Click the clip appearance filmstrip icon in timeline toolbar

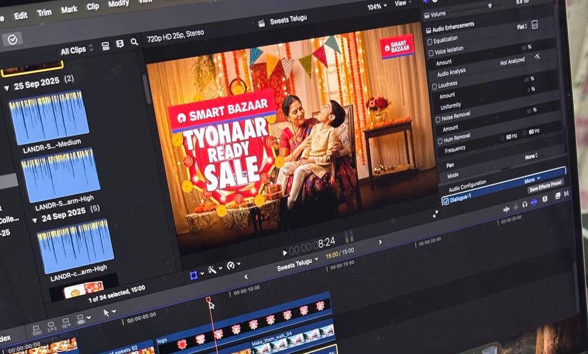coord(545,199)
